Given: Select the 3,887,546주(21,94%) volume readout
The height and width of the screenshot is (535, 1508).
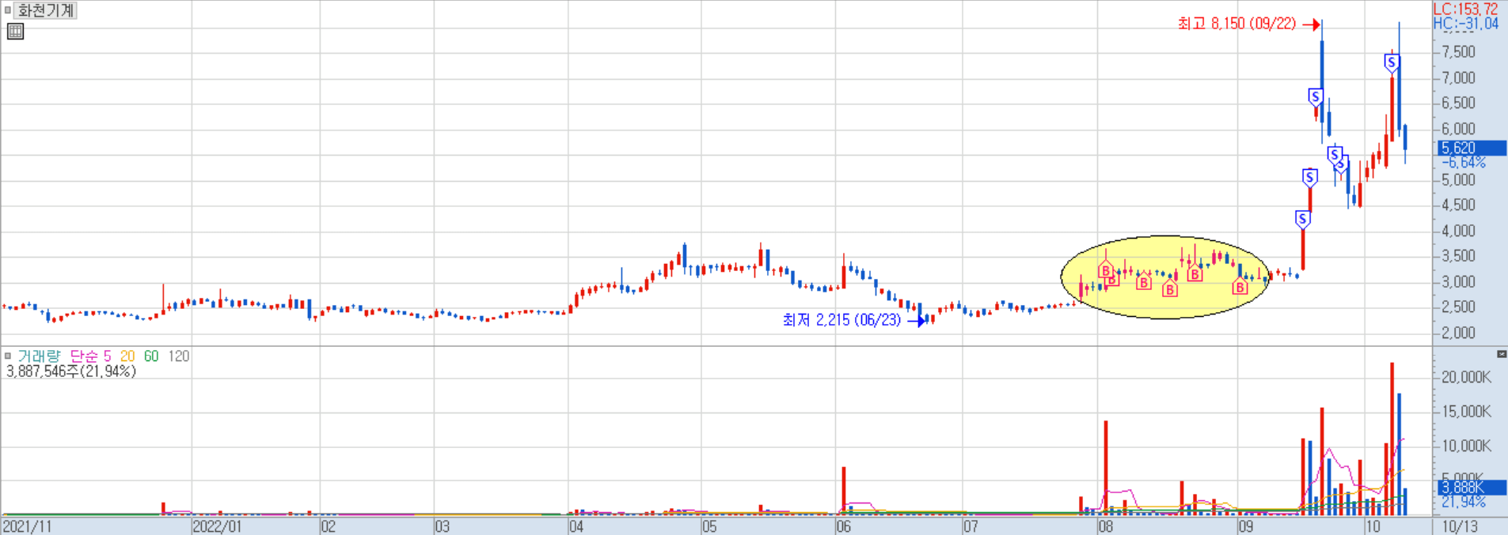Looking at the screenshot, I should [71, 371].
